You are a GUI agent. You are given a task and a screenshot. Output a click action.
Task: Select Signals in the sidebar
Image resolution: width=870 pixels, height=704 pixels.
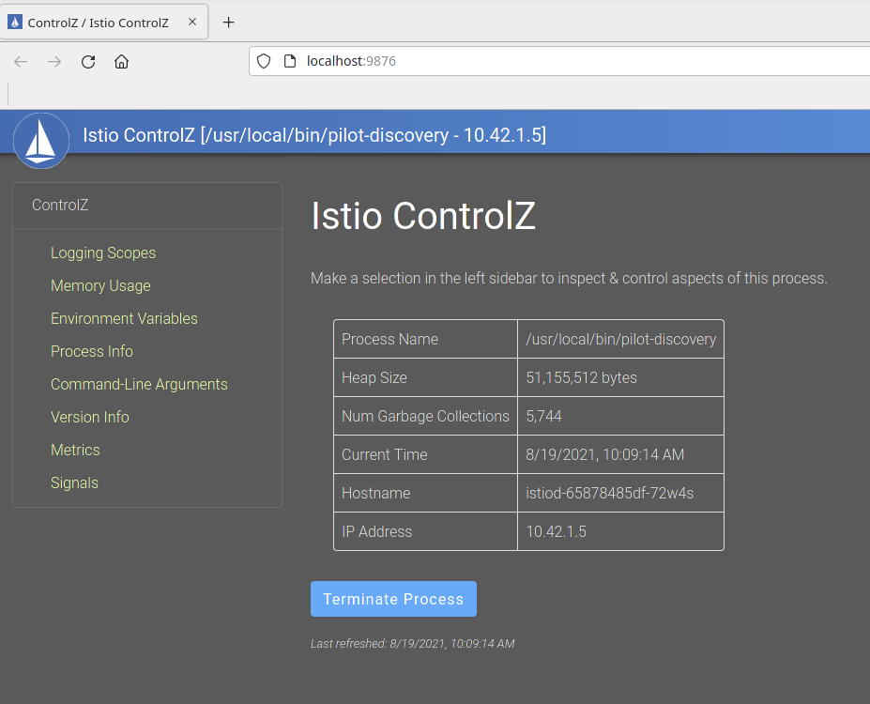pos(74,482)
